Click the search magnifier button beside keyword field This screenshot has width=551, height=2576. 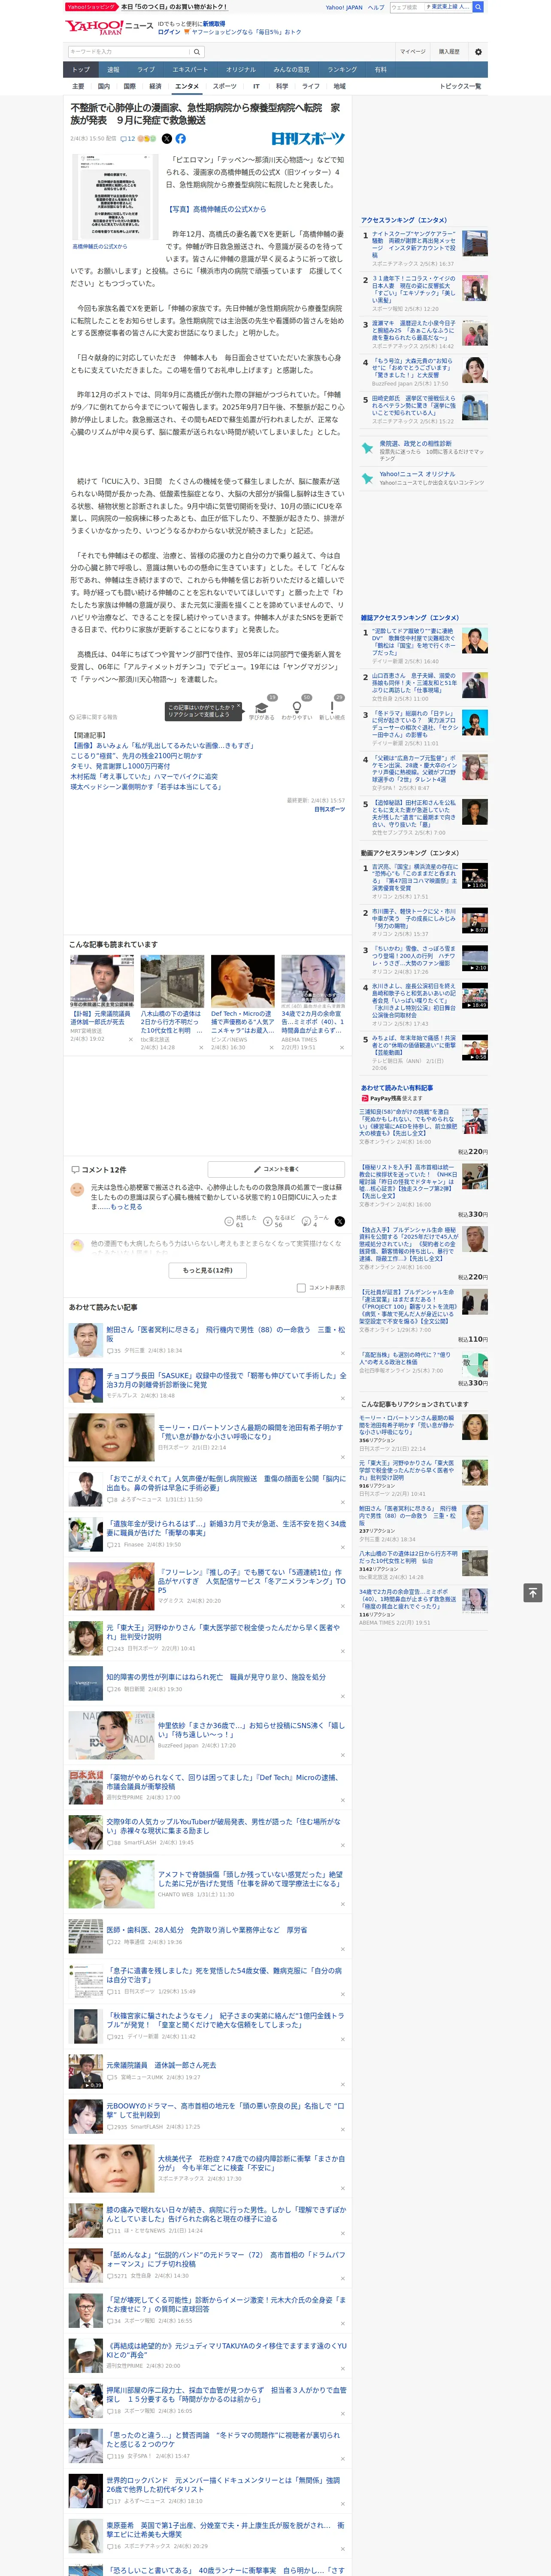click(x=196, y=52)
